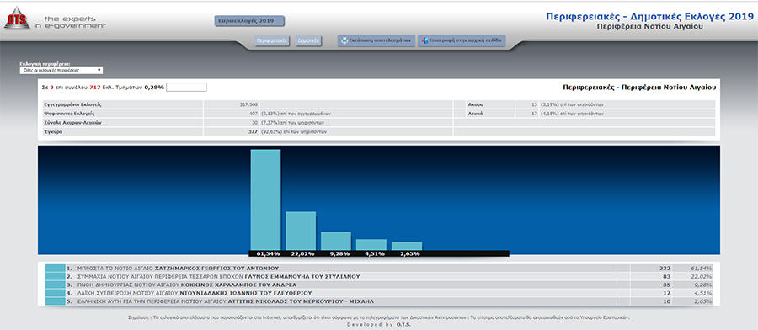758x330 pixels.
Task: Click the return-home arrow icon
Action: (424, 40)
